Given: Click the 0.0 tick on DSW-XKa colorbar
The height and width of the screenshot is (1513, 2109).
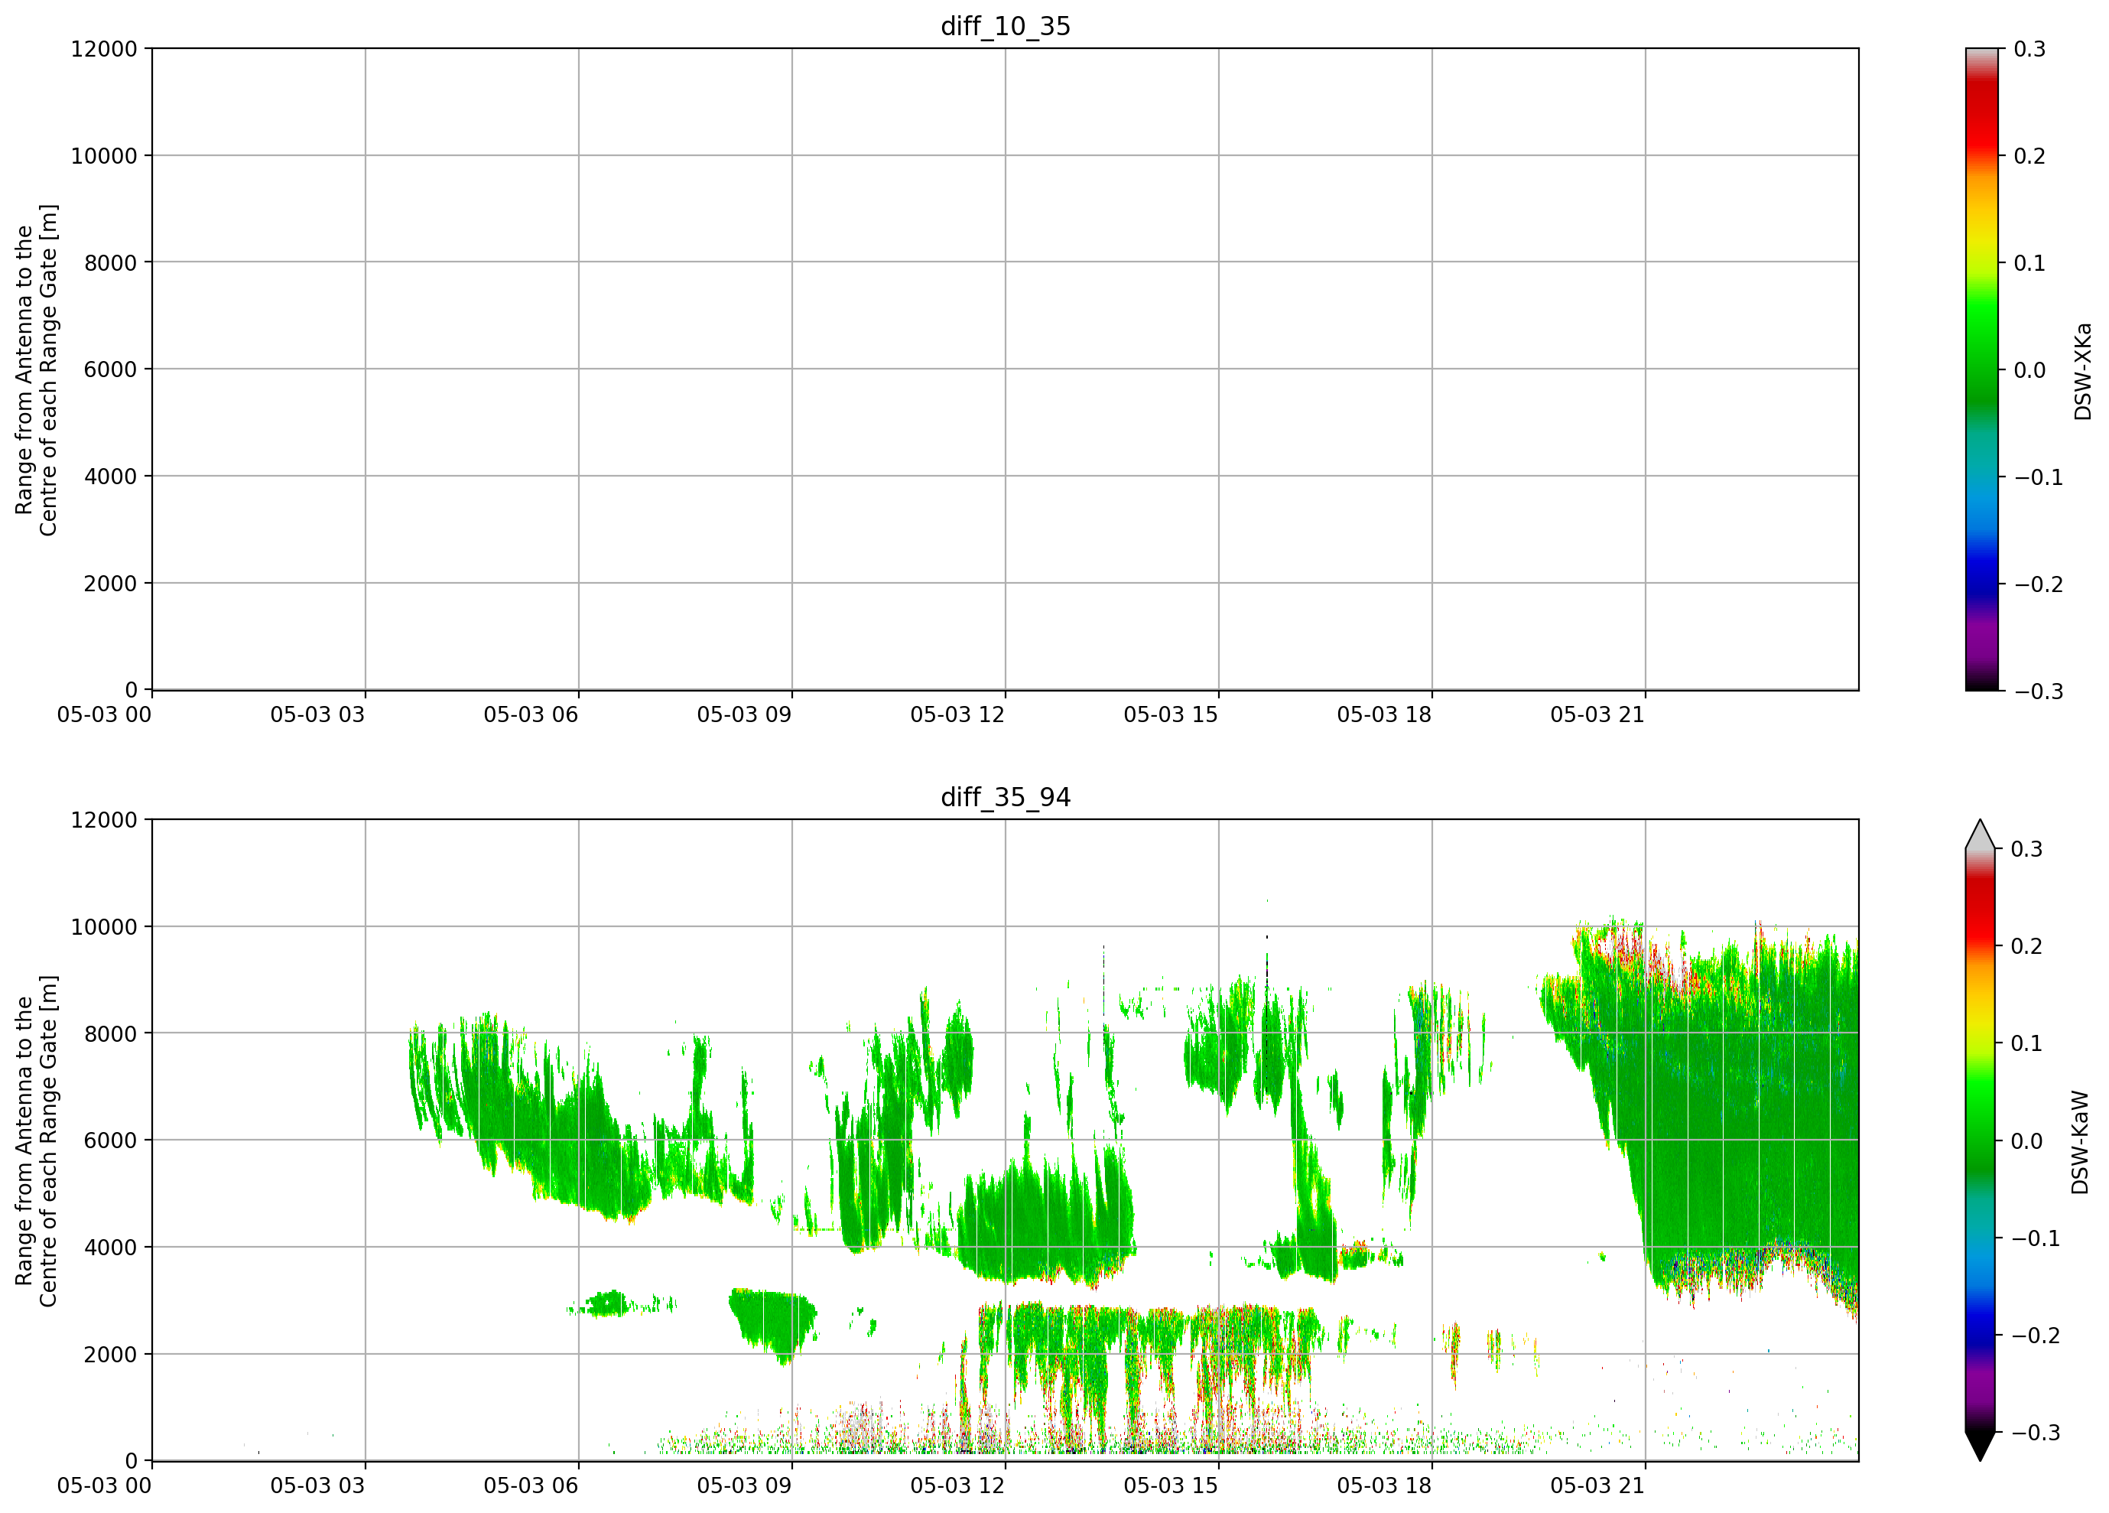Looking at the screenshot, I should tap(2029, 370).
